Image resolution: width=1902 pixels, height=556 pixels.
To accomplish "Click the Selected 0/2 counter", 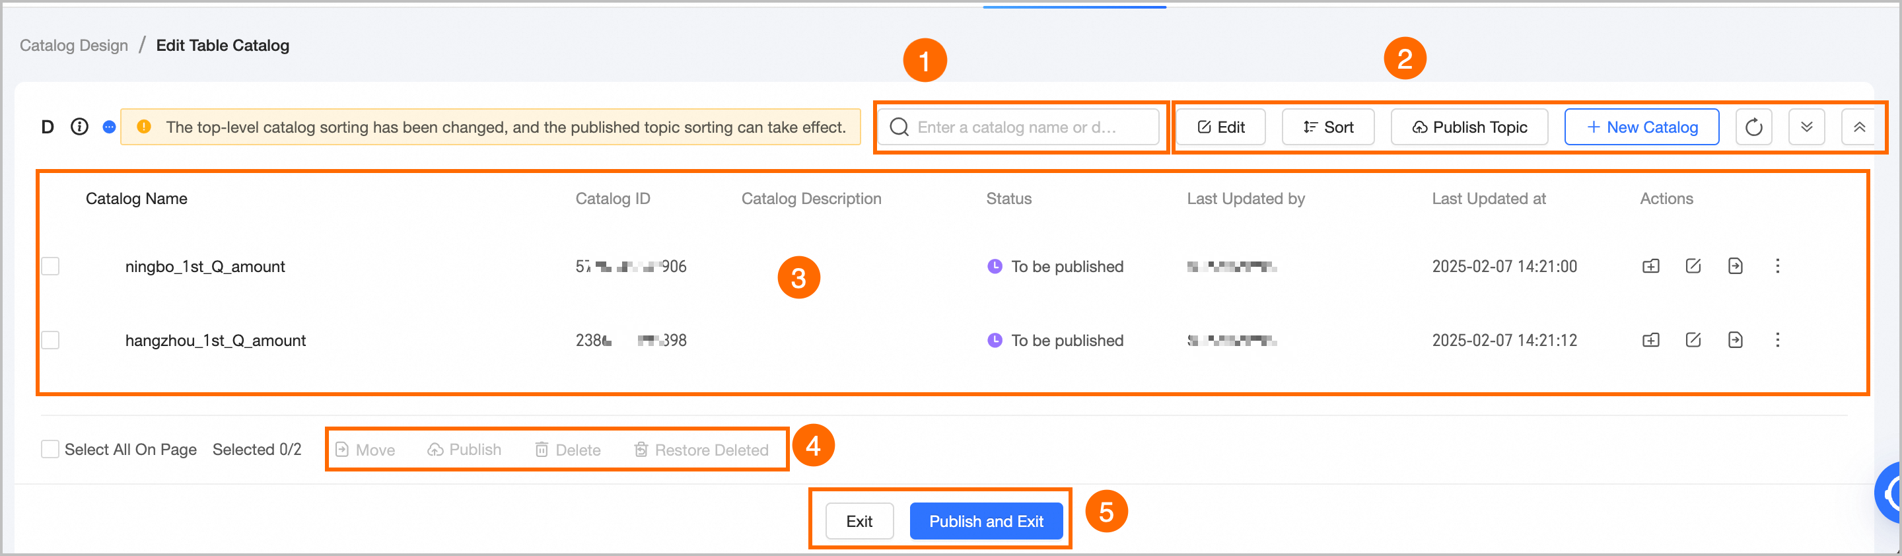I will pyautogui.click(x=257, y=450).
